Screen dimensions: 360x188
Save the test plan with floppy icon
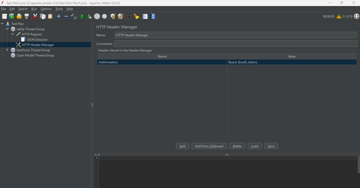tap(27, 16)
